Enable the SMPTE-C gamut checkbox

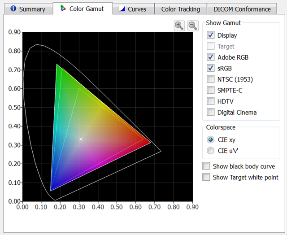(x=211, y=90)
